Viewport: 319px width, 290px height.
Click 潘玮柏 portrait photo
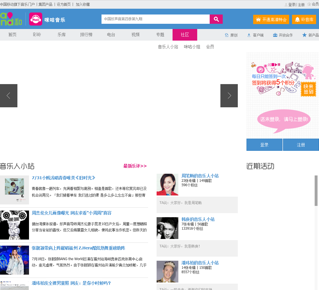(167, 271)
